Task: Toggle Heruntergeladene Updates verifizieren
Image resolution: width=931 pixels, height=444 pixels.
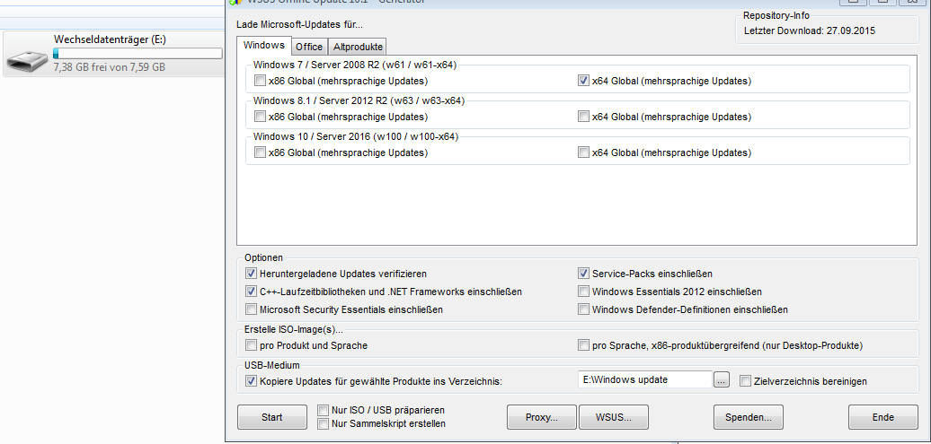Action: (251, 274)
